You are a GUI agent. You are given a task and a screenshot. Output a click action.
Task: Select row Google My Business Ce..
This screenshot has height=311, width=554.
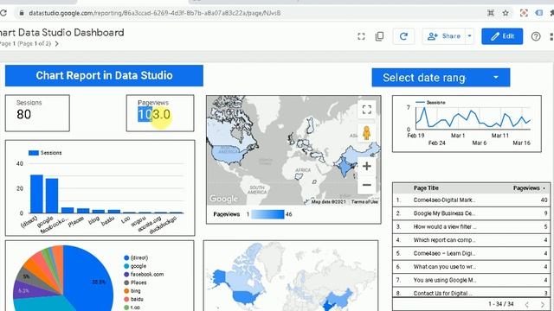tap(471, 213)
